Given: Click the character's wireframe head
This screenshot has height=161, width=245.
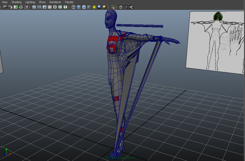Looking at the screenshot, I should [x=111, y=19].
